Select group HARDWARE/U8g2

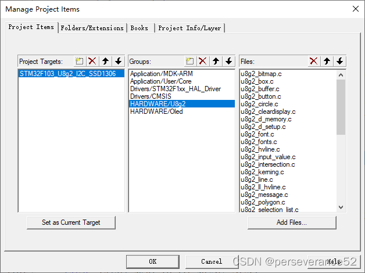(181, 104)
